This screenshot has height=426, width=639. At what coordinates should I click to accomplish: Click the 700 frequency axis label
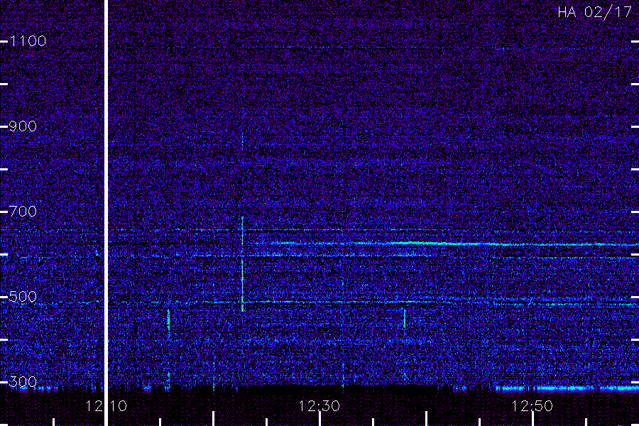[23, 212]
